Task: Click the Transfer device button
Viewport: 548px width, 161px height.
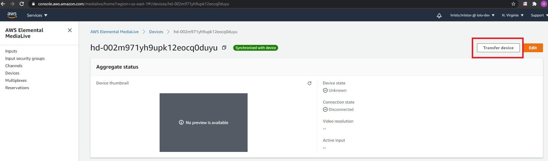Action: 498,48
